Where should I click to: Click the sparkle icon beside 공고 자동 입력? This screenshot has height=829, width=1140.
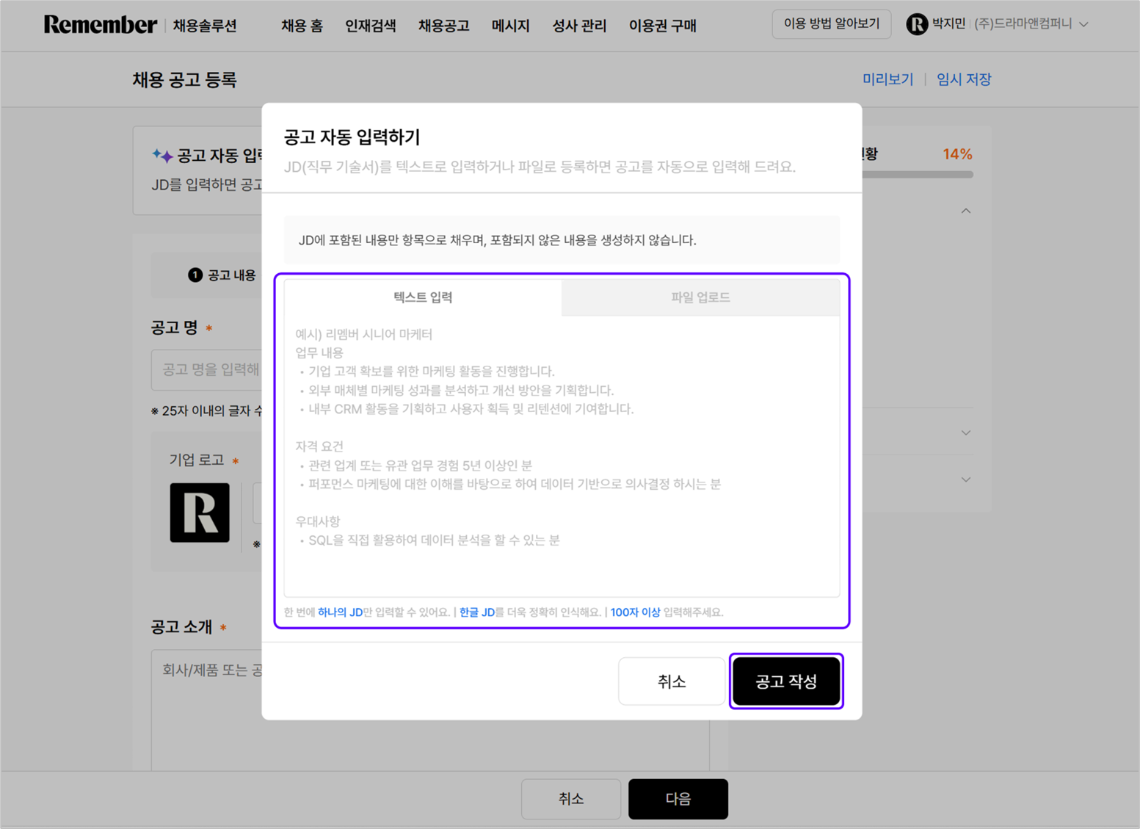click(x=162, y=155)
